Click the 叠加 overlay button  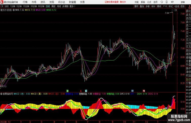(x=142, y=6)
